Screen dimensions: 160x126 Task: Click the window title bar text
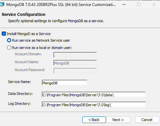(x=61, y=5)
